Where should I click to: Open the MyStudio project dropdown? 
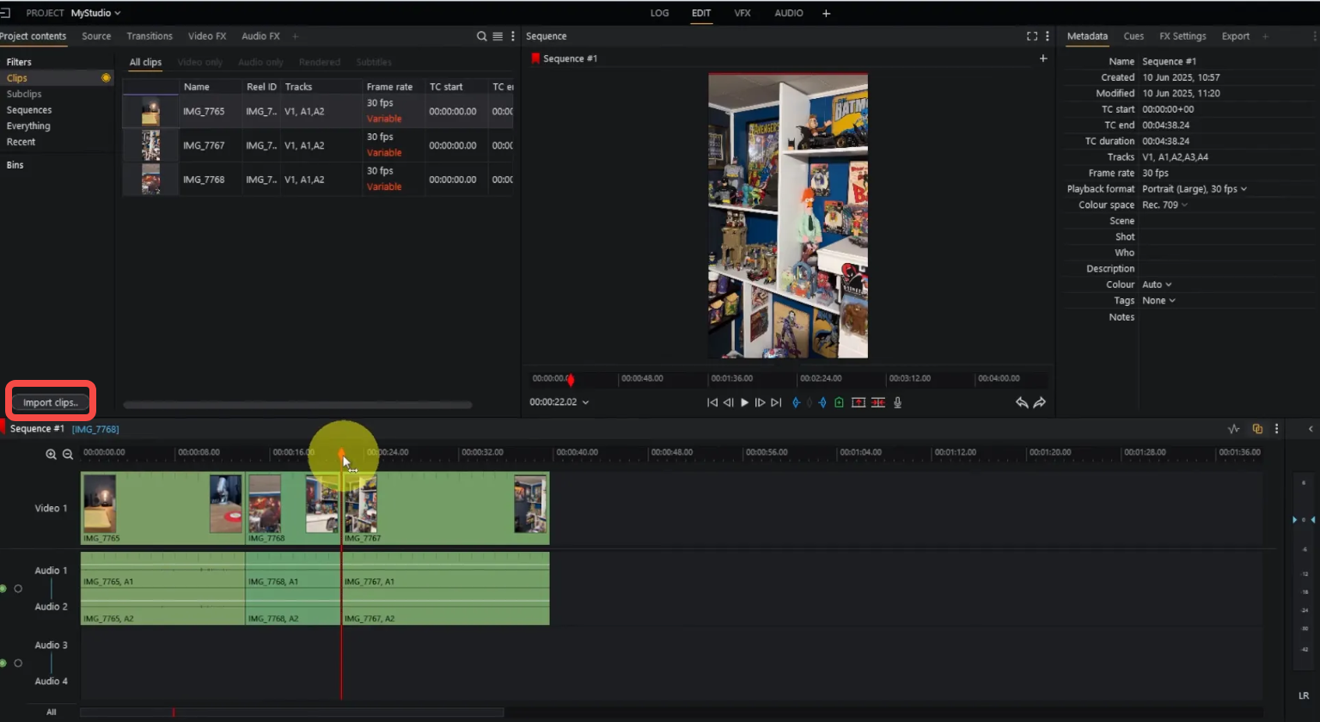(95, 13)
